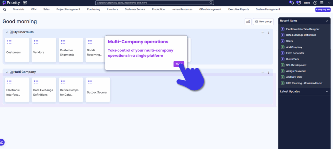This screenshot has width=333, height=149.
Task: Open the Production menu
Action: (158, 9)
